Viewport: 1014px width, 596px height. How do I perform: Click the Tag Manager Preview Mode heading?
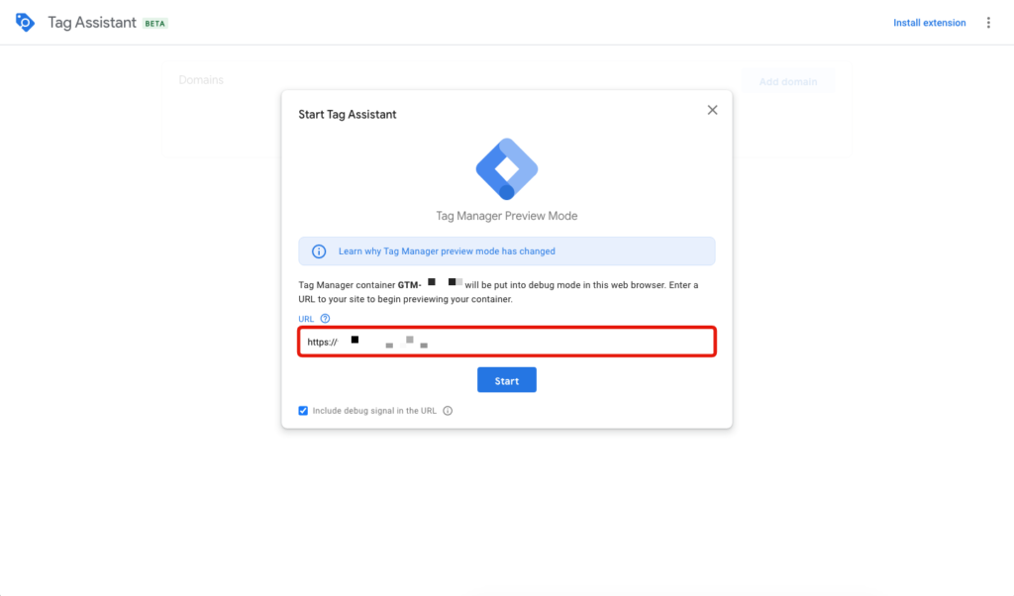507,216
